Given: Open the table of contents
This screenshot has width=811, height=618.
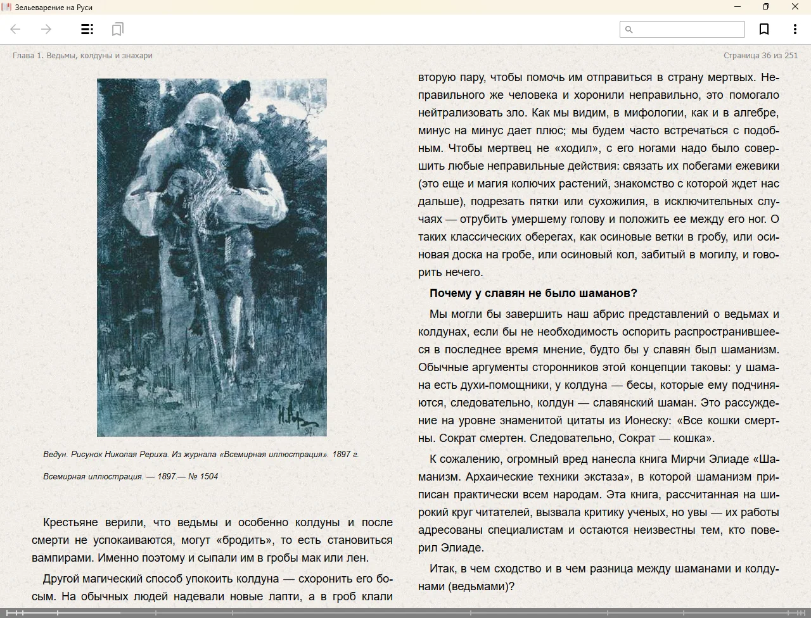Looking at the screenshot, I should (87, 29).
